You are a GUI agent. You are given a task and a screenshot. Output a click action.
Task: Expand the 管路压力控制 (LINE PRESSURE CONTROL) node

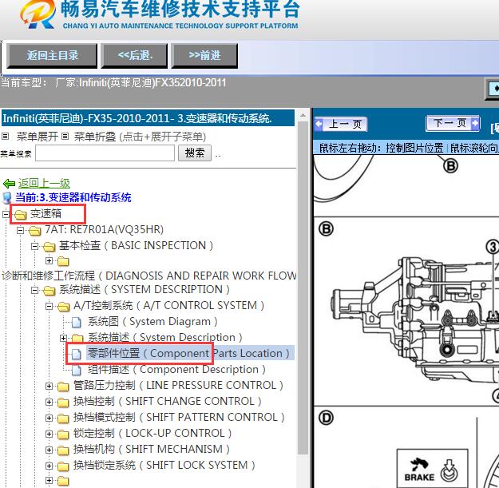pyautogui.click(x=49, y=386)
